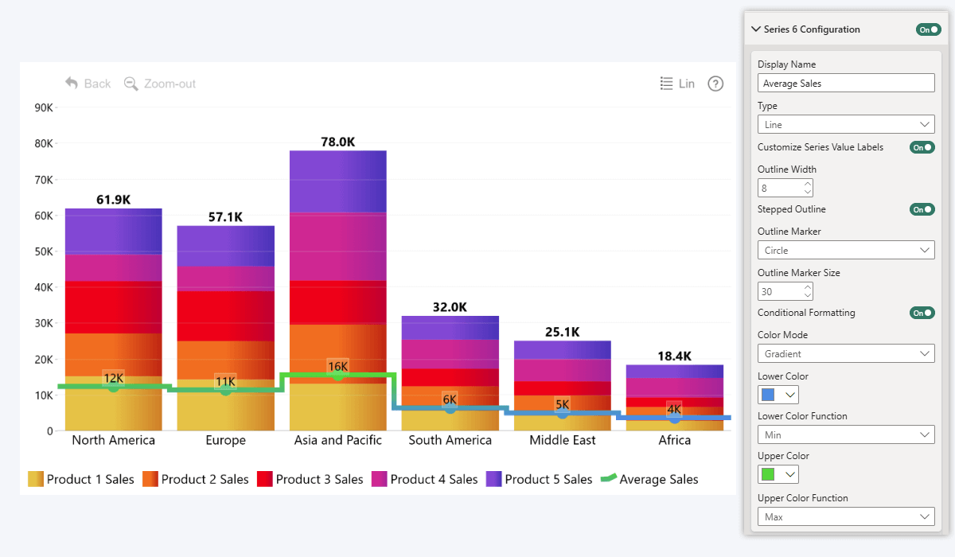Image resolution: width=955 pixels, height=557 pixels.
Task: Open the Type dropdown showing Line
Action: coord(846,125)
